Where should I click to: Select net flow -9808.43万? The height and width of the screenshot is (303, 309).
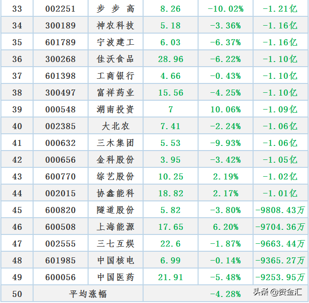pos(280,210)
